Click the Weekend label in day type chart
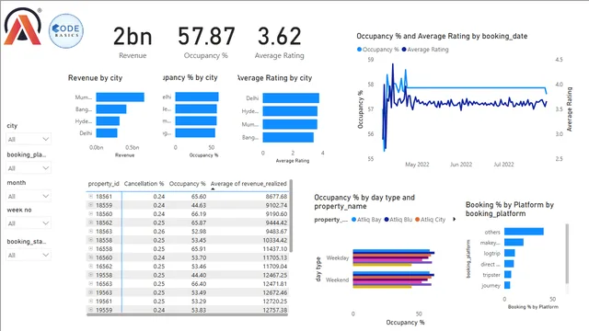The width and height of the screenshot is (589, 331). pyautogui.click(x=338, y=280)
